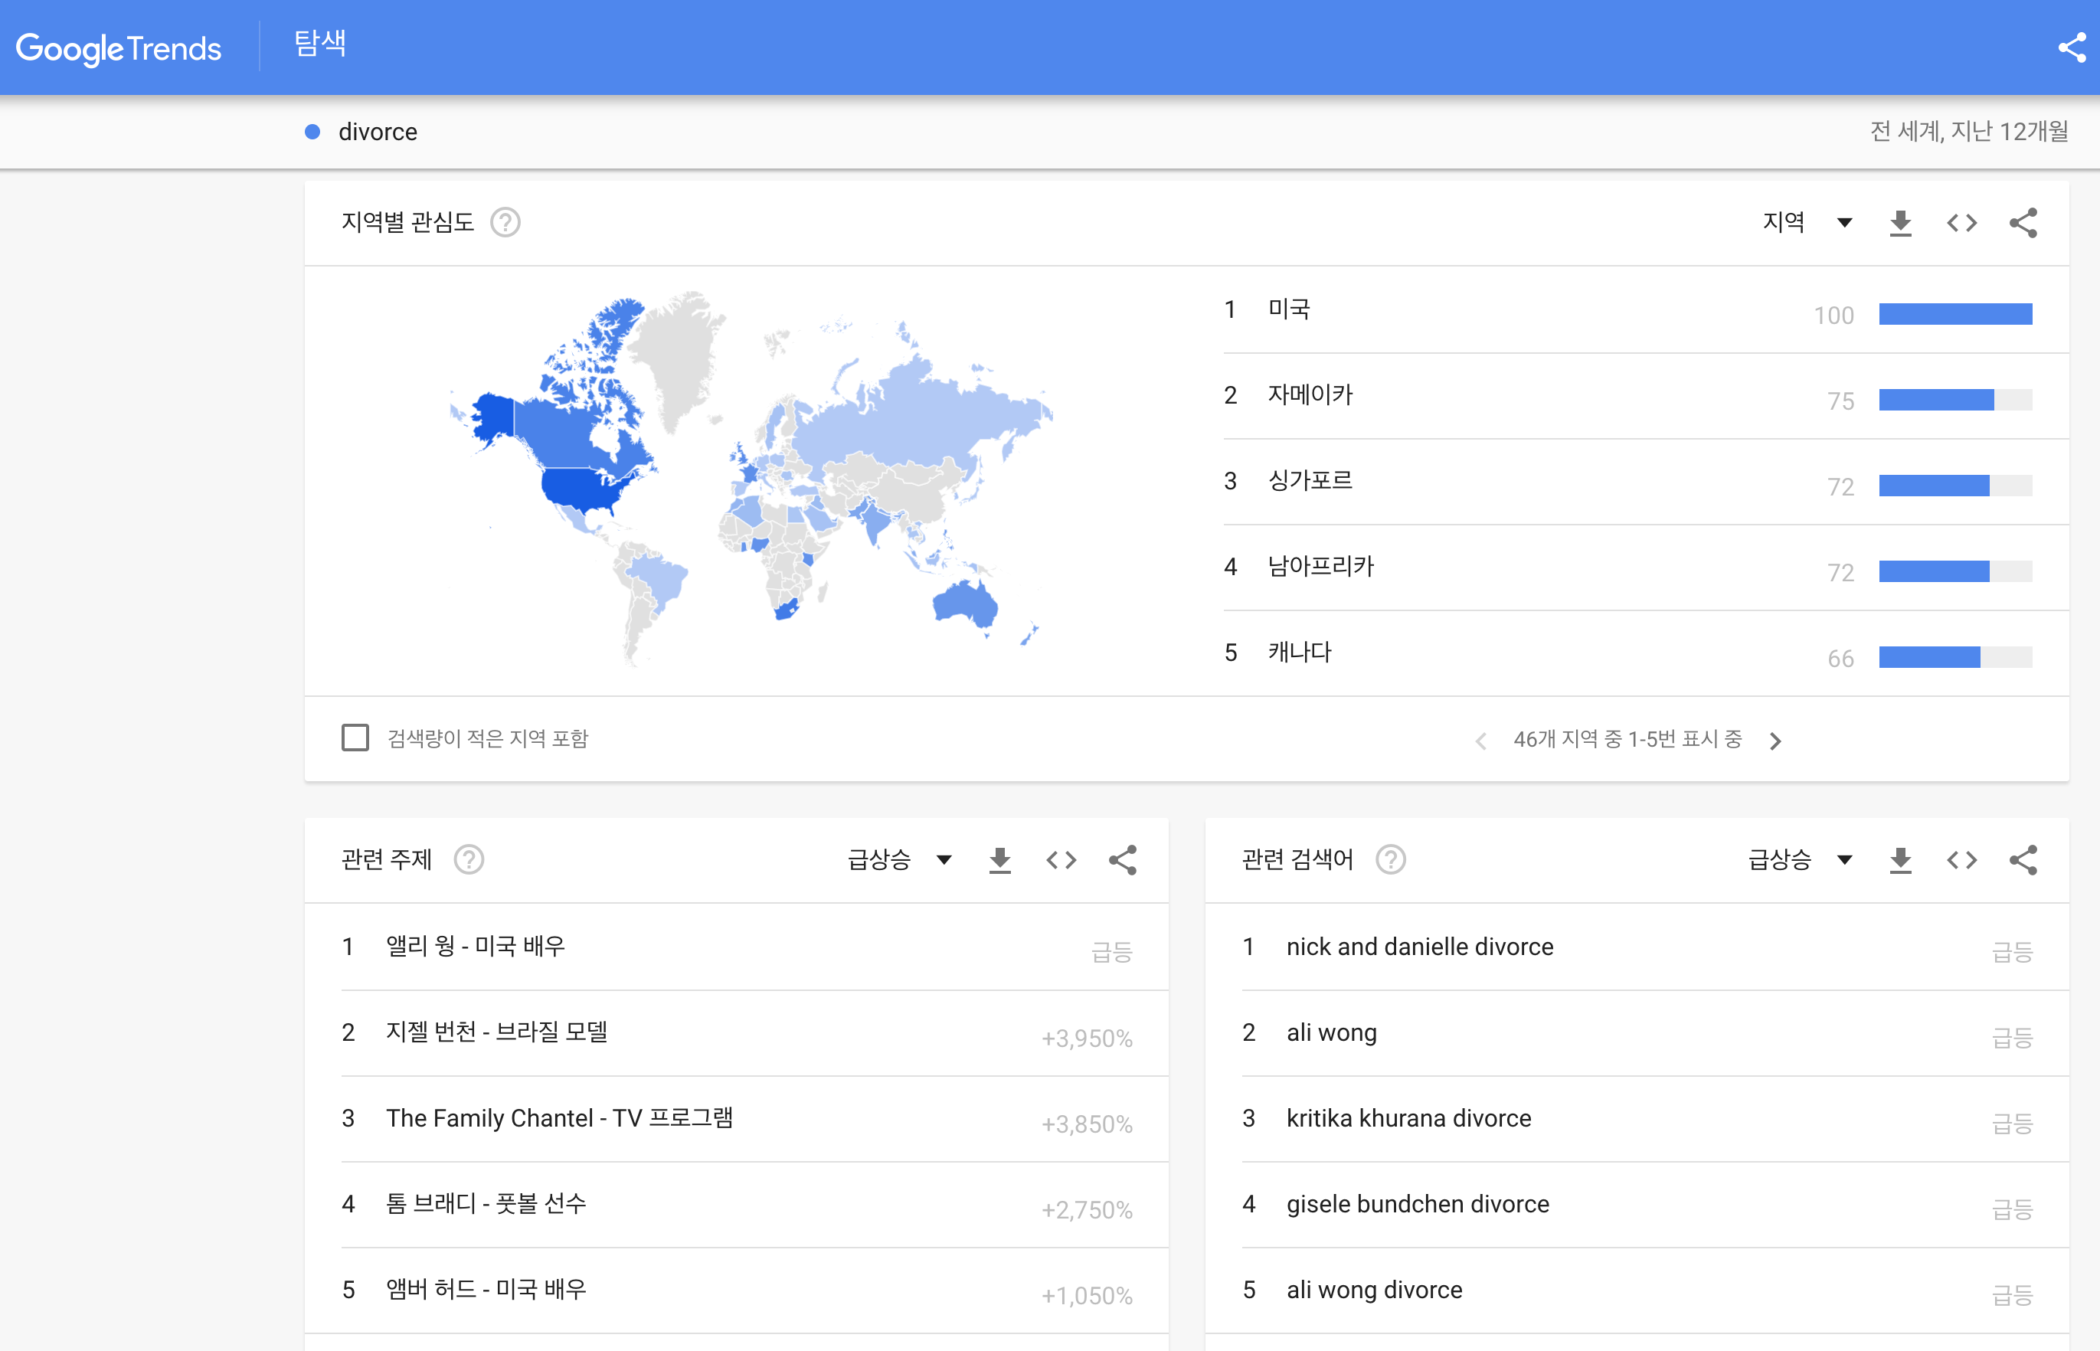This screenshot has height=1351, width=2100.
Task: Go to next page of regions
Action: [x=1775, y=741]
